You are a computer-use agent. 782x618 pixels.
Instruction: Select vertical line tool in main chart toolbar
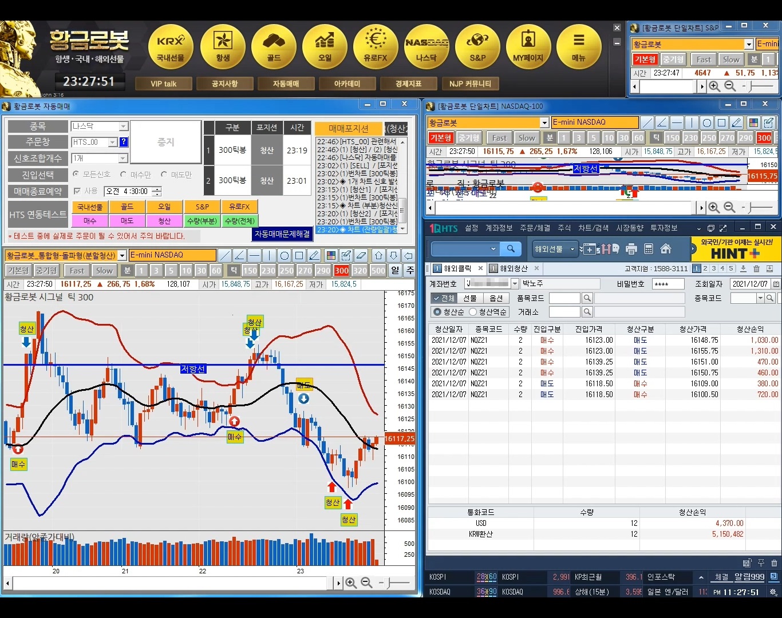tap(270, 255)
